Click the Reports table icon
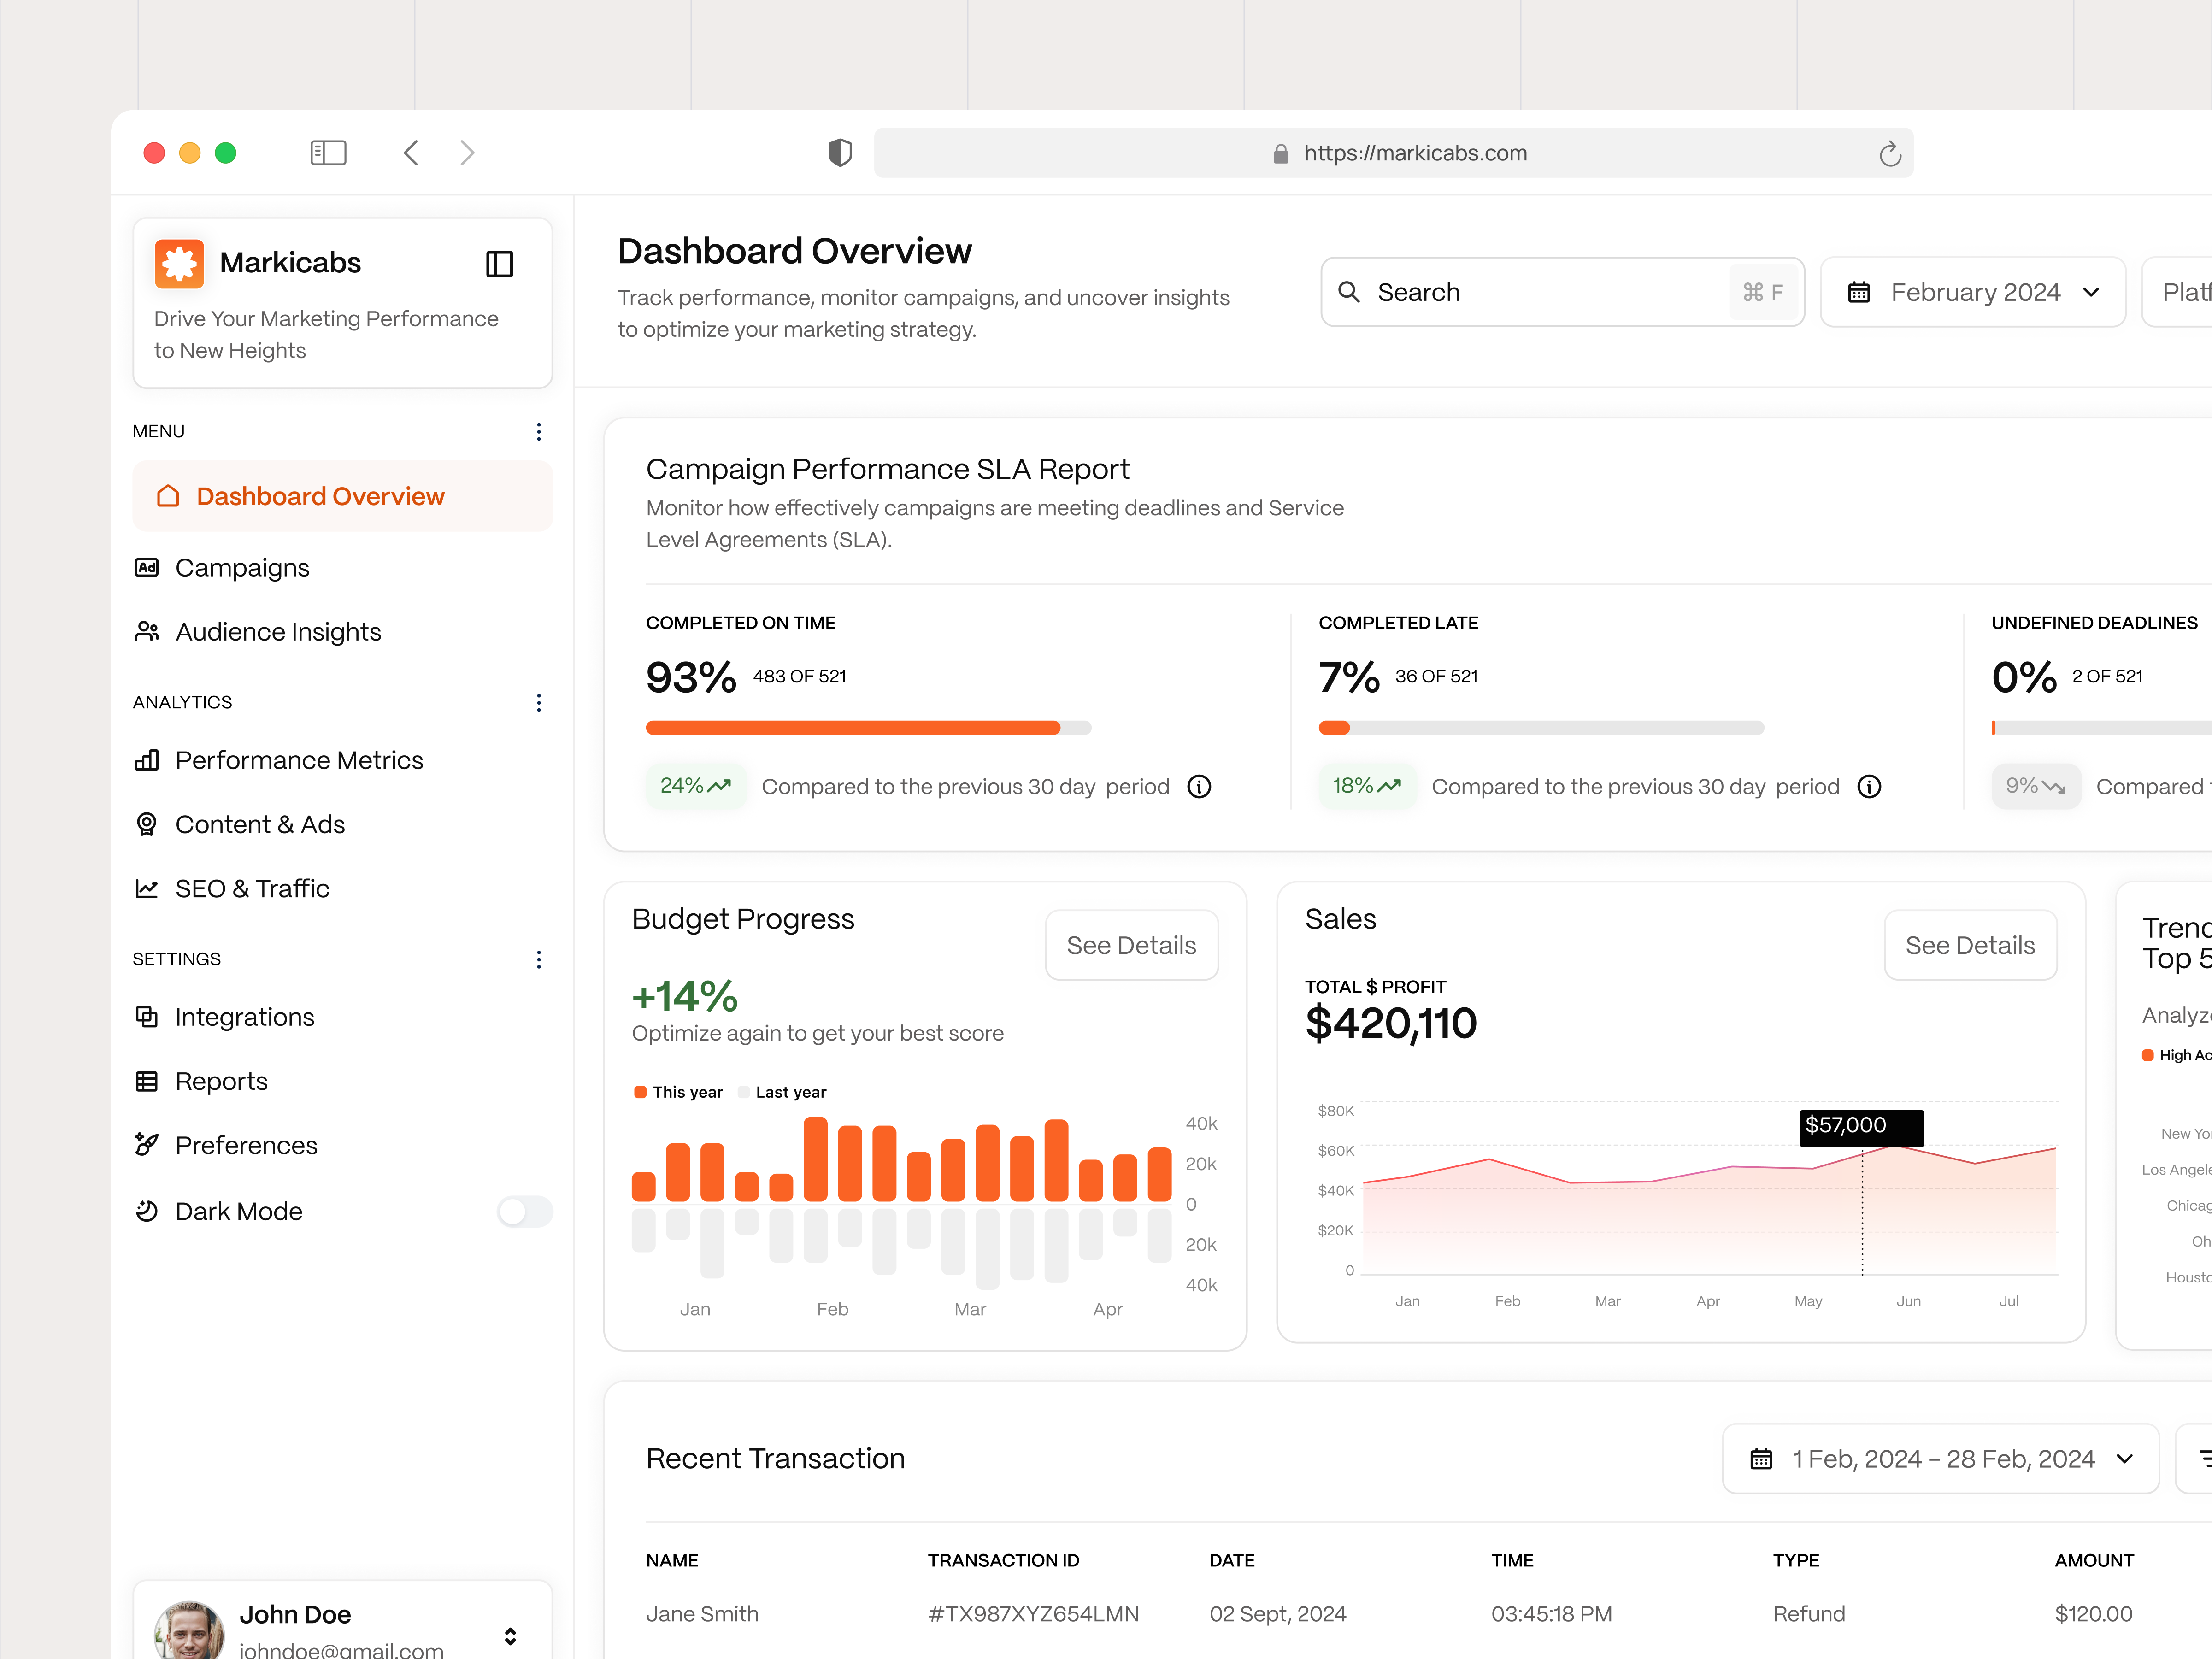 click(147, 1081)
